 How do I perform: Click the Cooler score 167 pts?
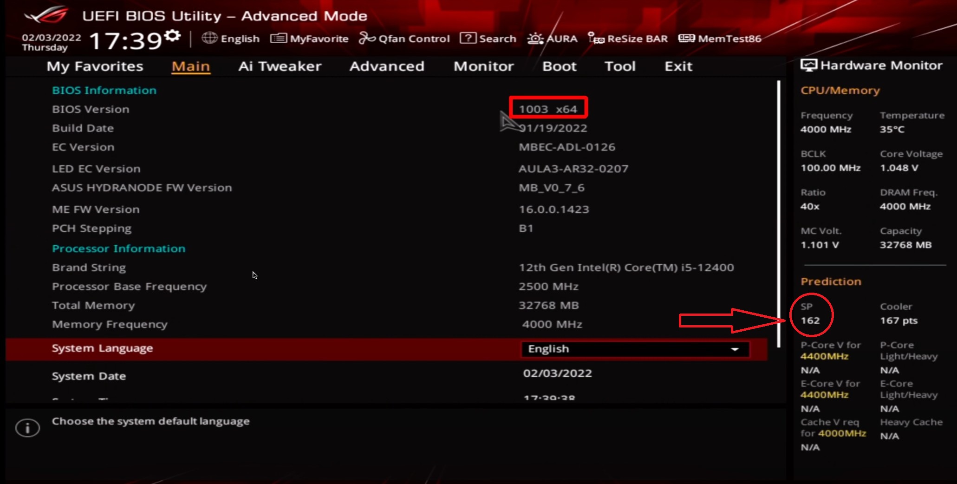pyautogui.click(x=898, y=321)
